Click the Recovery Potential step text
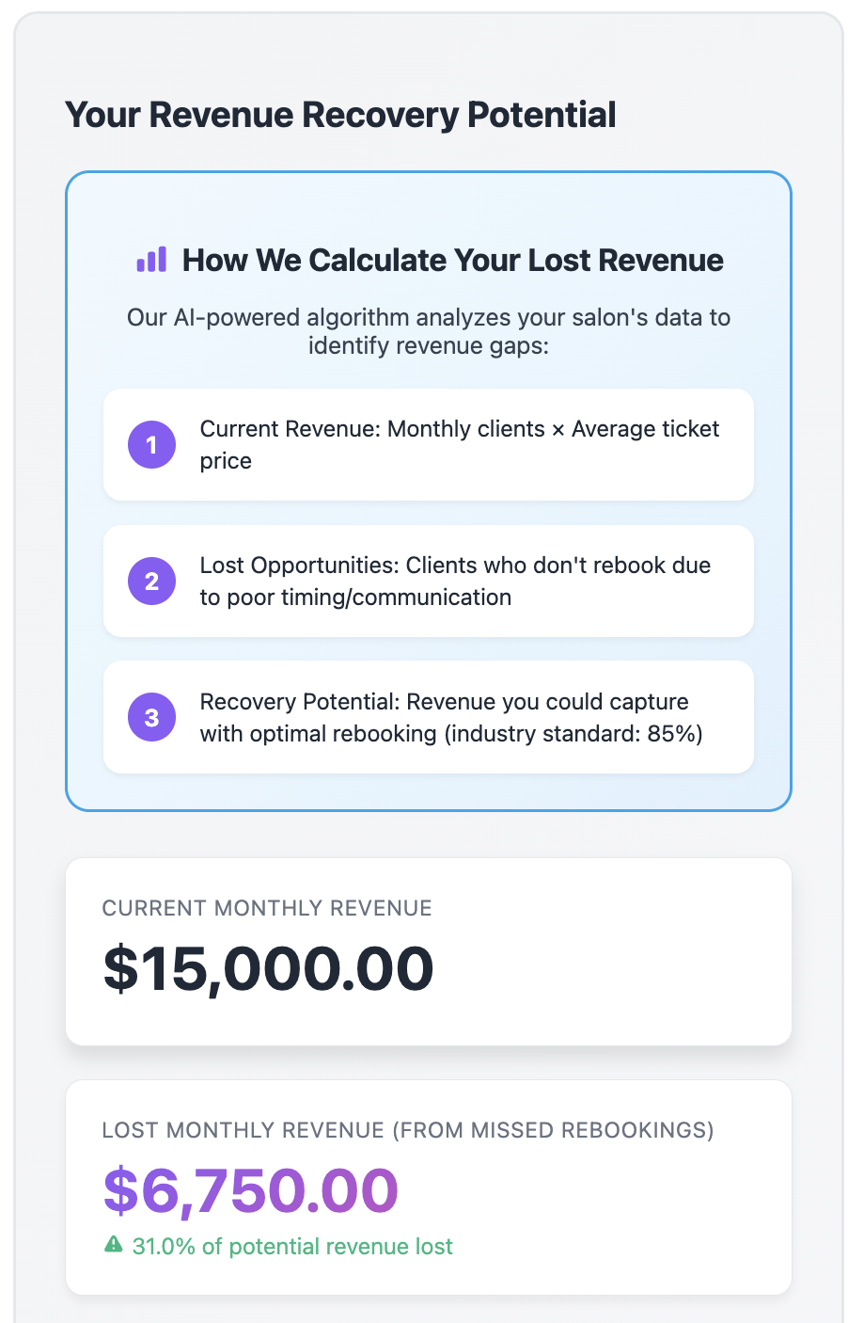The image size is (848, 1323). coord(451,718)
